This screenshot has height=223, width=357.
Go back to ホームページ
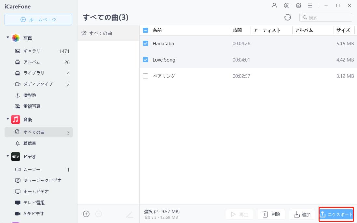point(38,20)
